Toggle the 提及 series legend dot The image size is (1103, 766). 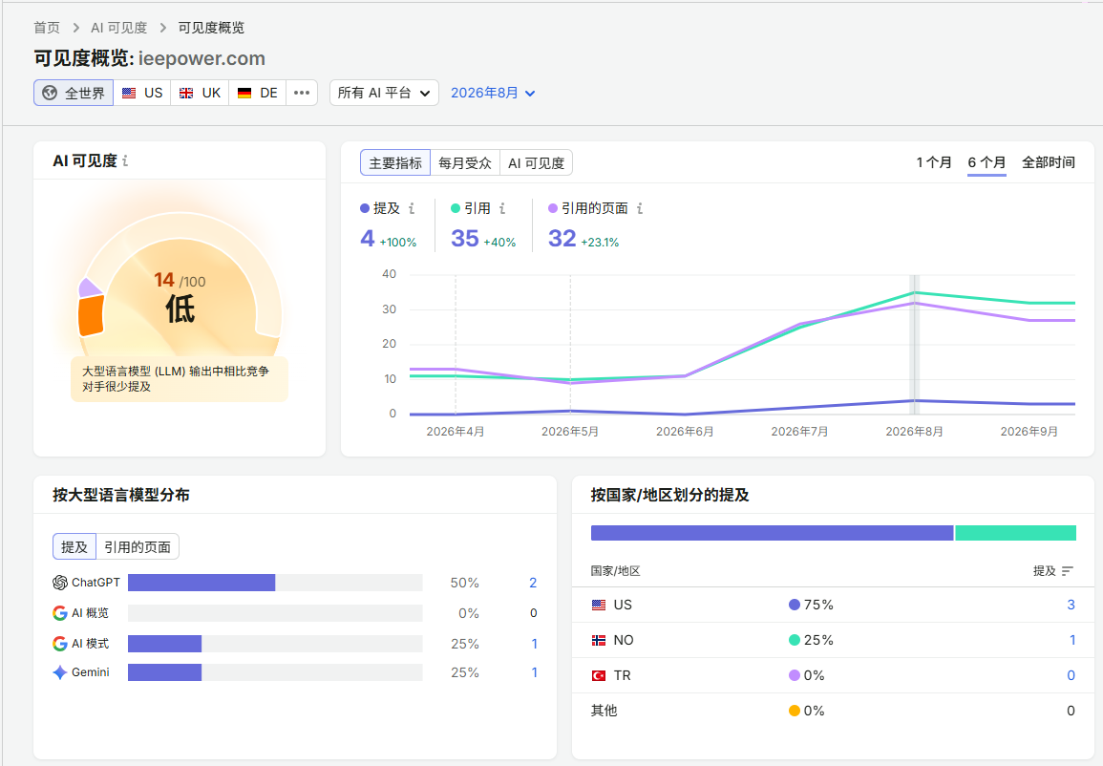click(365, 208)
